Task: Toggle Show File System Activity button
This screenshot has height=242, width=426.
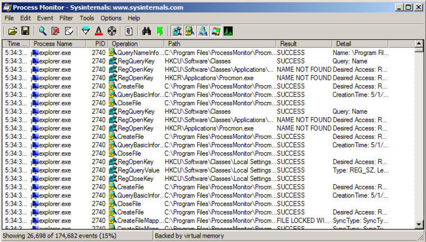Action: coord(190,31)
